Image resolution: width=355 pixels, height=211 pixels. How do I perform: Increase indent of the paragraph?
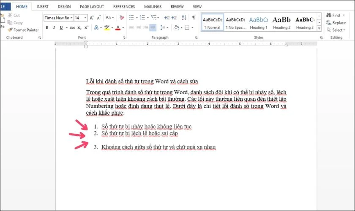point(174,18)
